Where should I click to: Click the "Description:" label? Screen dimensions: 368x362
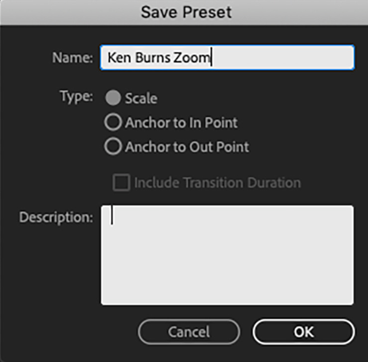click(56, 218)
